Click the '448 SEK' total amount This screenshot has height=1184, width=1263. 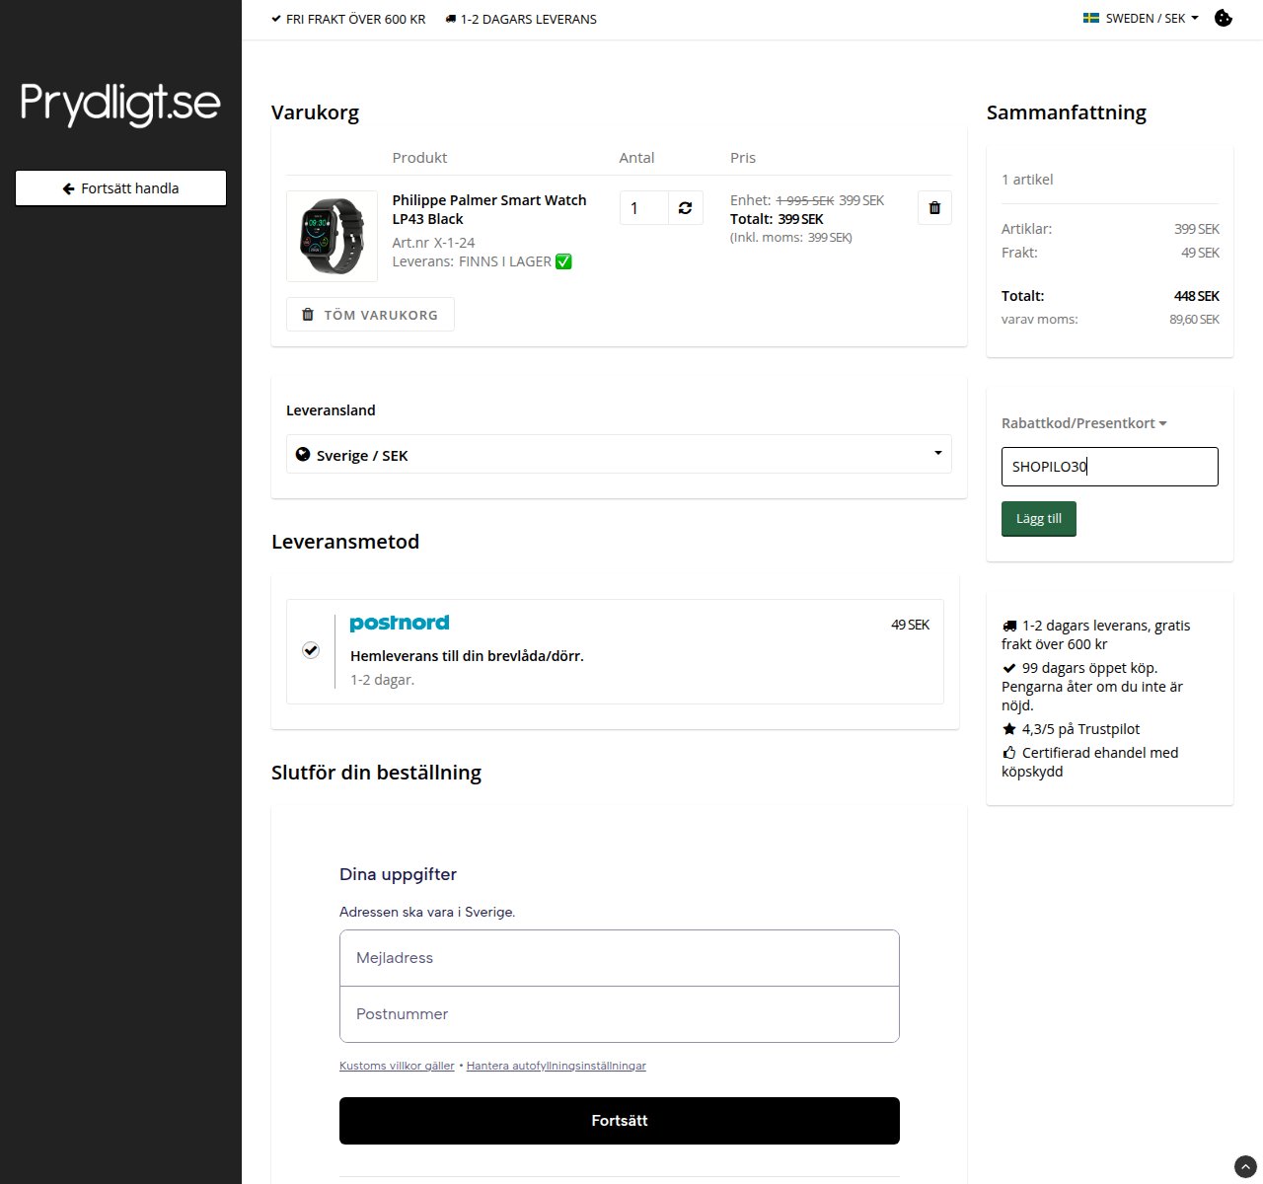(x=1197, y=296)
